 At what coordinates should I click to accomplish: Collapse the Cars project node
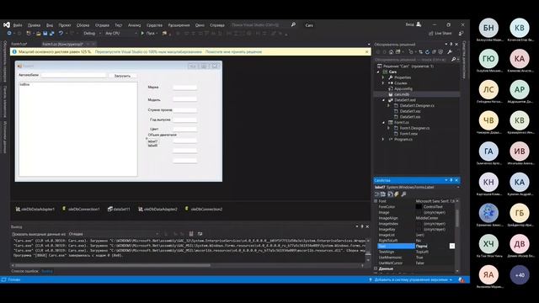(378, 72)
